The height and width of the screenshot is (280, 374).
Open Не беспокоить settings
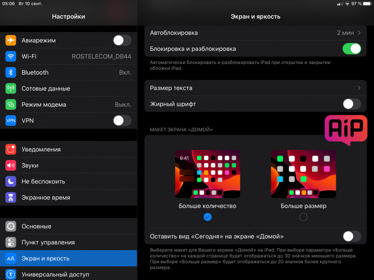click(x=69, y=181)
